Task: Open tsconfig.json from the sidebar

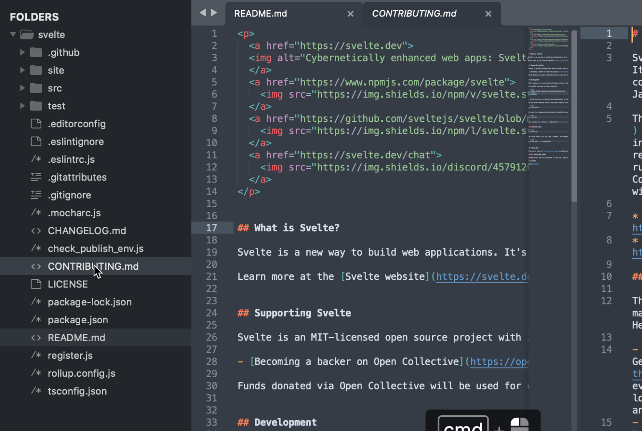Action: pyautogui.click(x=77, y=391)
